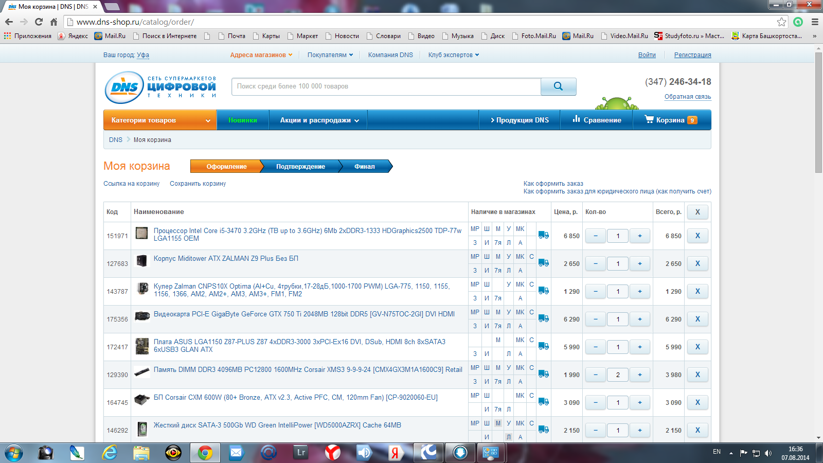This screenshot has width=823, height=463.
Task: Open the Покупателям dropdown
Action: pos(330,55)
